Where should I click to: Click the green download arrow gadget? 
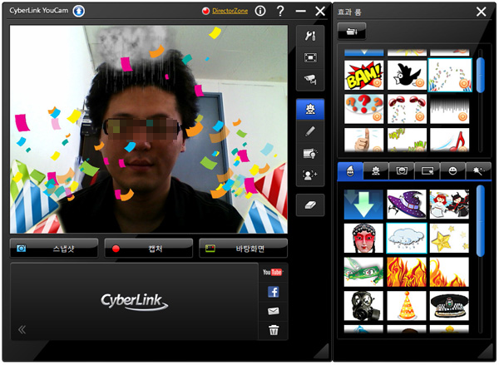tap(363, 205)
